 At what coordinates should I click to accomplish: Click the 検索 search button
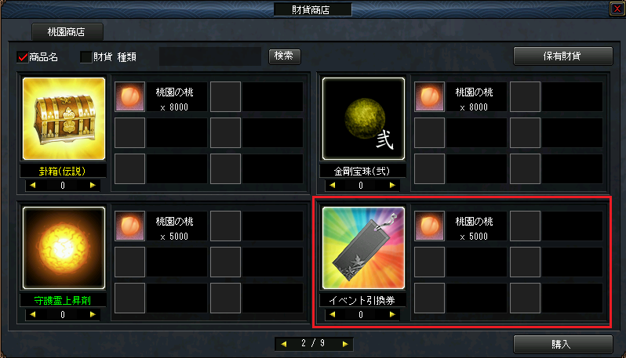(x=285, y=56)
